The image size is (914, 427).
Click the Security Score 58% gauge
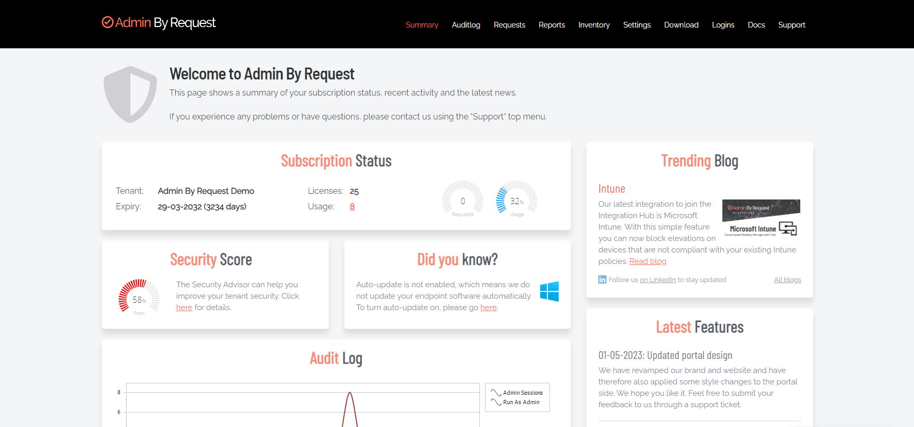pyautogui.click(x=139, y=298)
